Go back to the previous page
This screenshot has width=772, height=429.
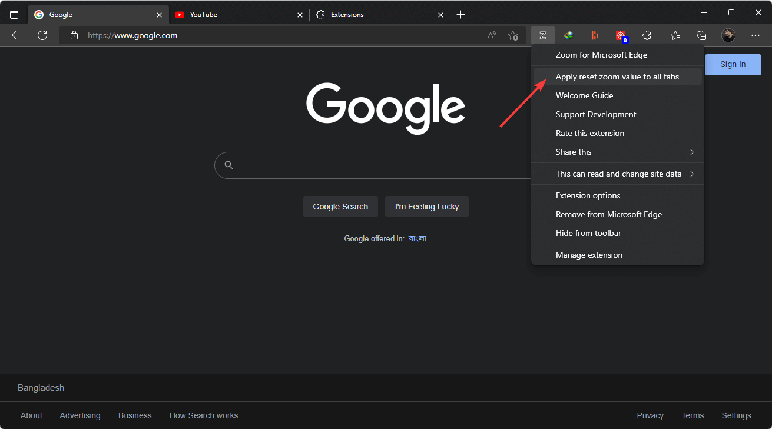[16, 35]
